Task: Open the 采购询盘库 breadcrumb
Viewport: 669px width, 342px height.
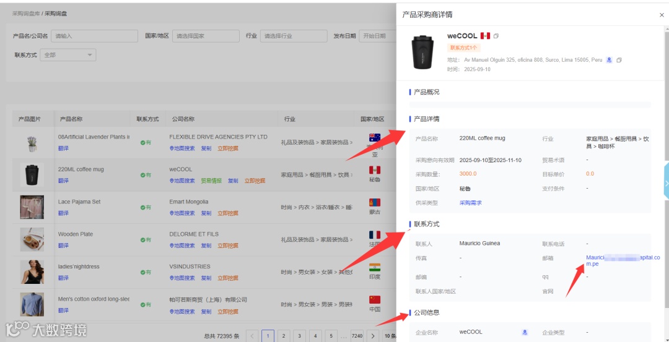Action: click(25, 14)
